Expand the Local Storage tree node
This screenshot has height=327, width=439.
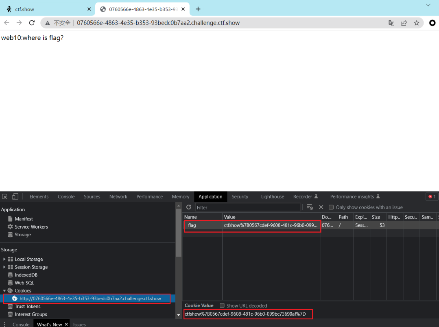(4, 259)
